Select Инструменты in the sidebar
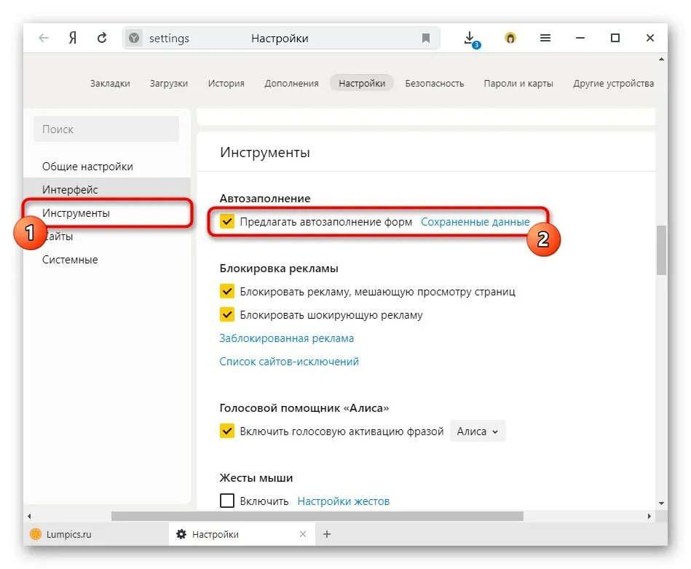 pyautogui.click(x=107, y=213)
